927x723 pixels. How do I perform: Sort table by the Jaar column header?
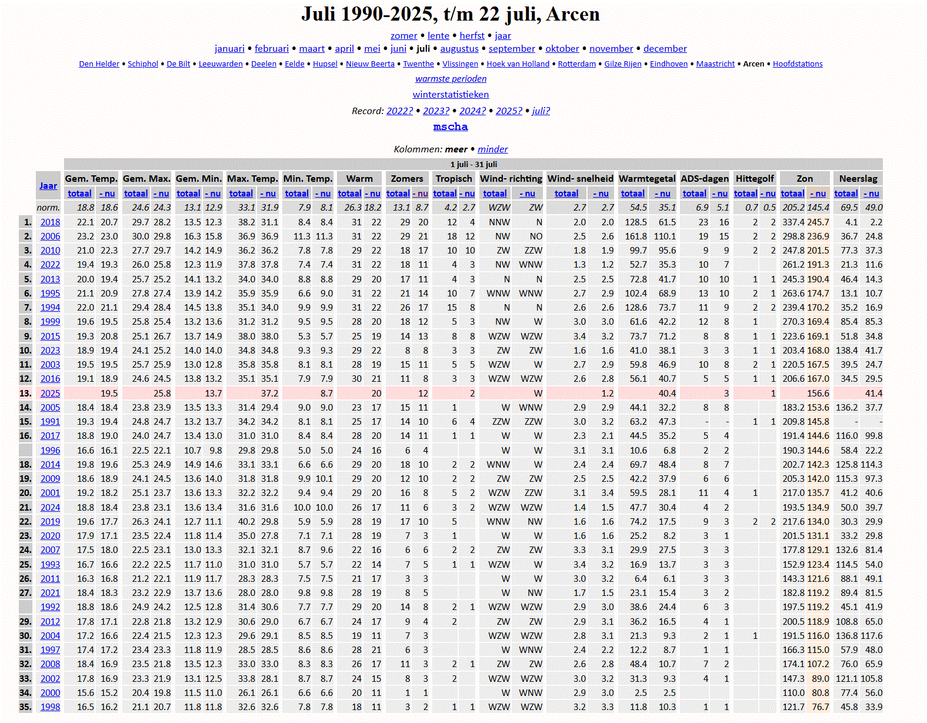click(x=48, y=186)
